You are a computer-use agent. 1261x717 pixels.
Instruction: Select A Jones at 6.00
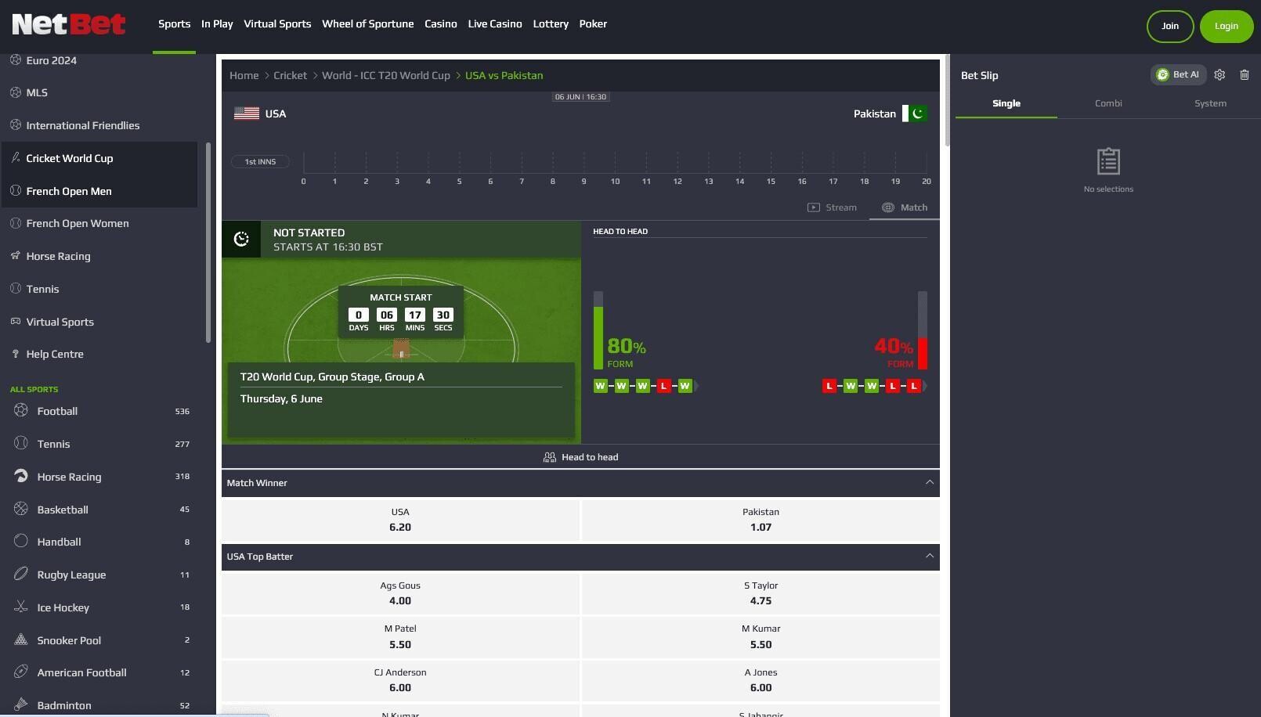[x=761, y=680]
